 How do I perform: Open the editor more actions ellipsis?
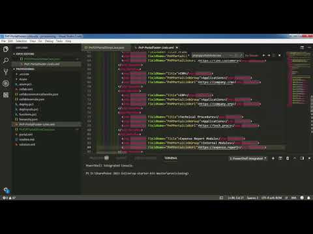[x=309, y=47]
